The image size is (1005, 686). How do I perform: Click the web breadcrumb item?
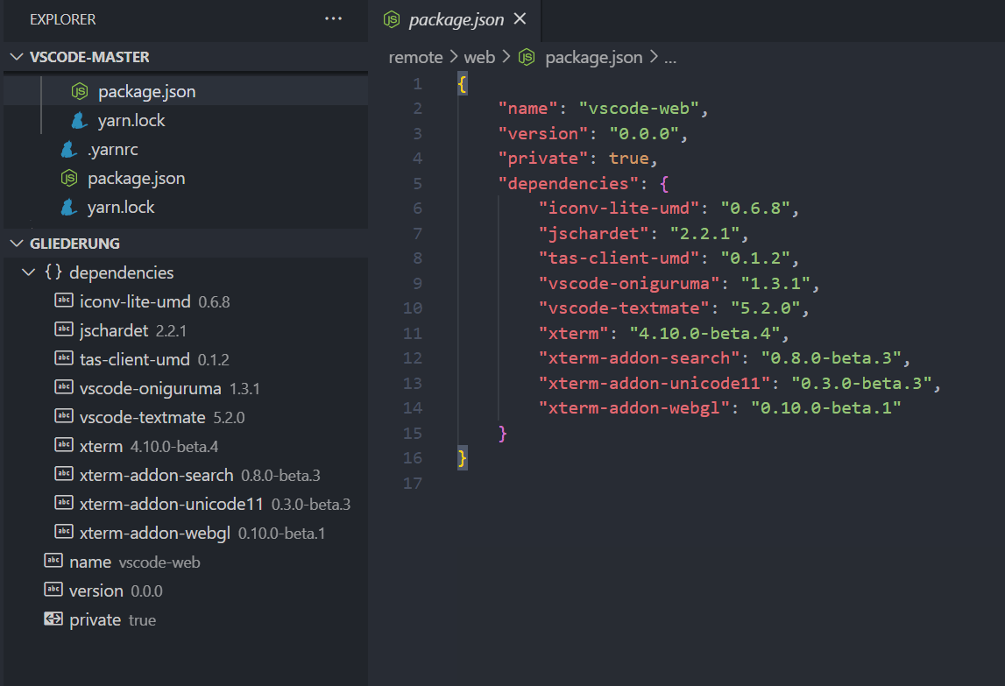tap(480, 57)
